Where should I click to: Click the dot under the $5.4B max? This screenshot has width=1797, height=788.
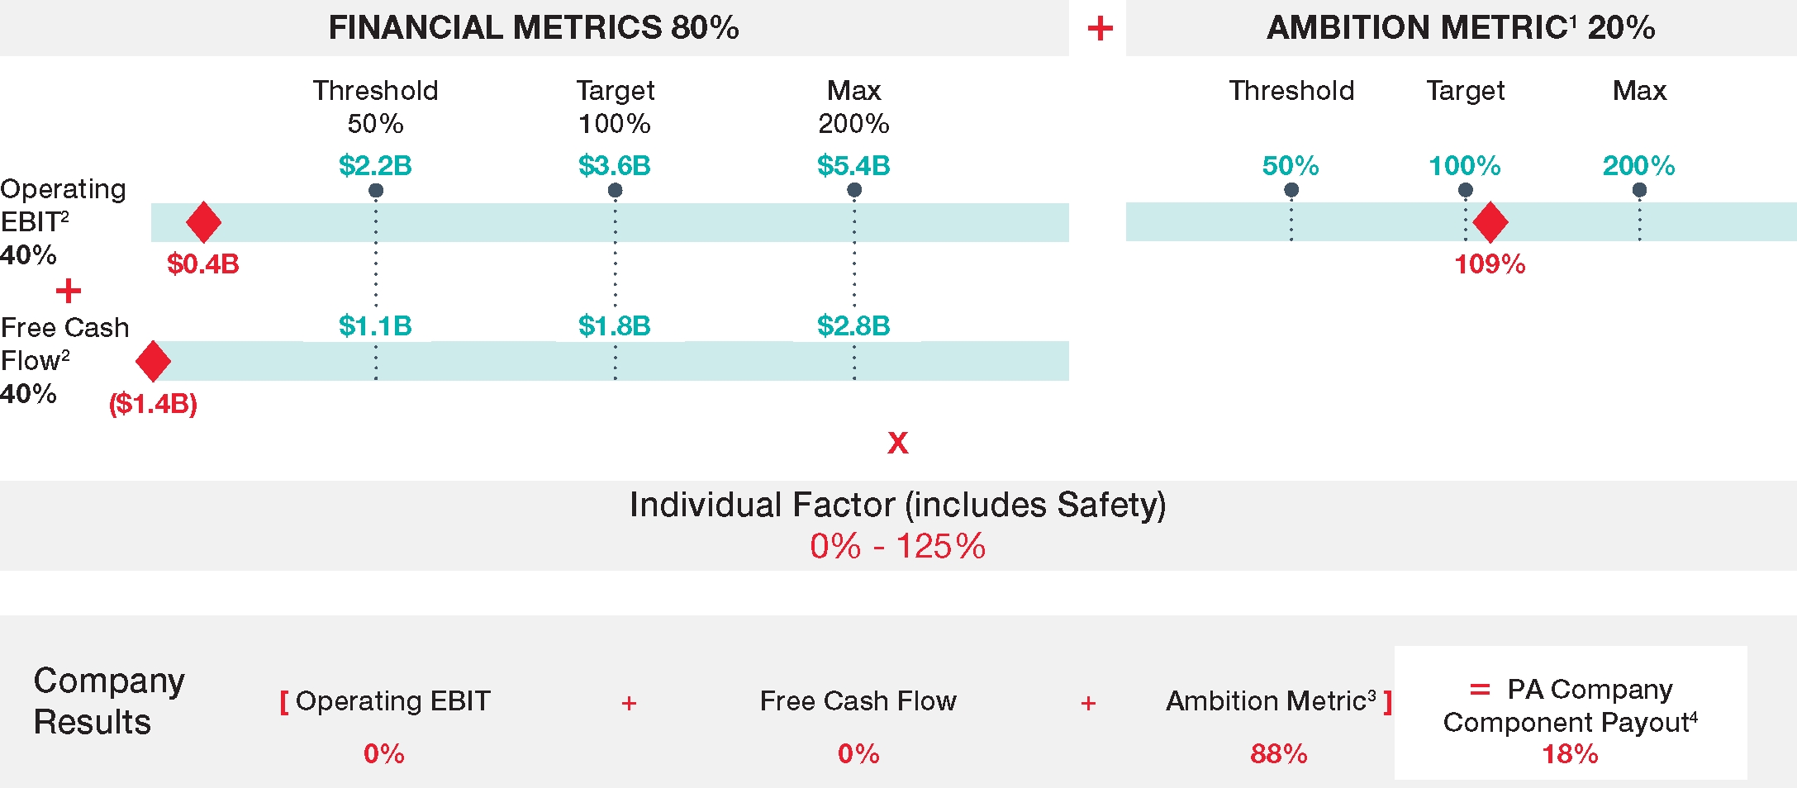[x=854, y=191]
